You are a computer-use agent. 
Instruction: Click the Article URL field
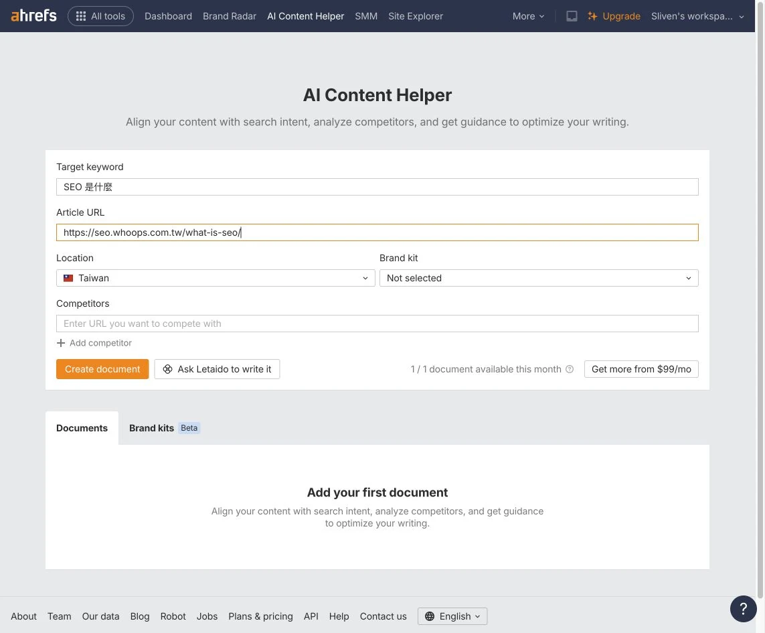click(377, 232)
